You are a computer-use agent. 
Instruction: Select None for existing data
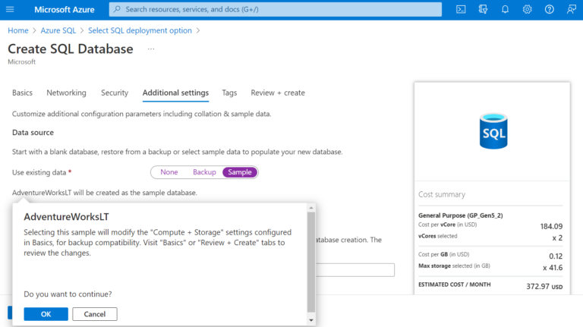click(x=169, y=172)
